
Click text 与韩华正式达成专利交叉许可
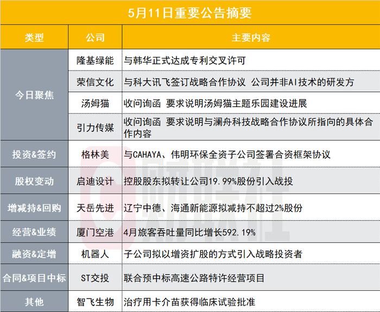(185, 60)
